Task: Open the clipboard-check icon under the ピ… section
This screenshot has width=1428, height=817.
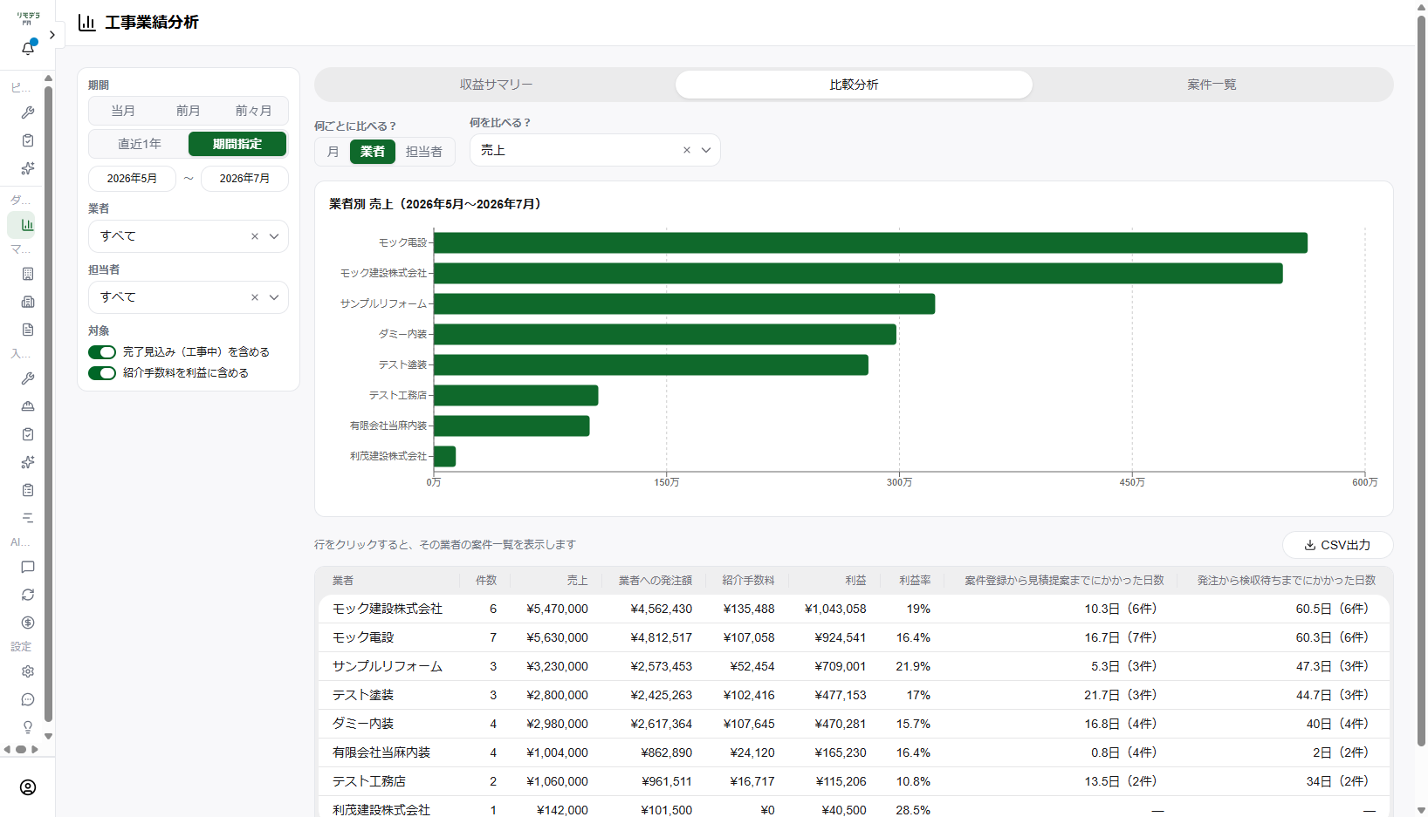Action: click(28, 140)
